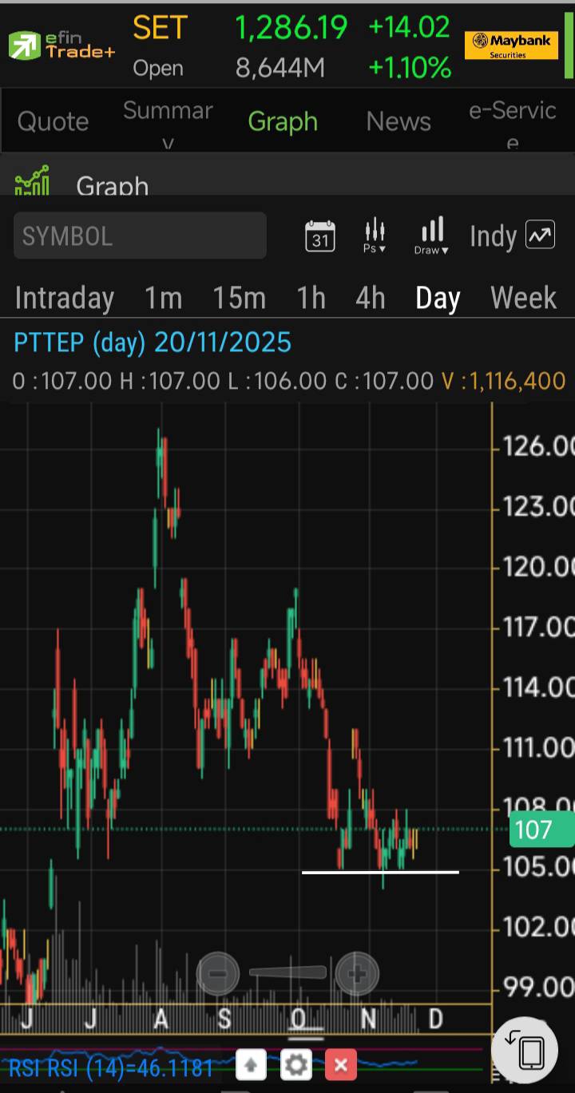Tap the white horizontal support line

[380, 872]
